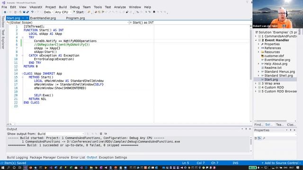Collapse the 2 Event Handler project node
Image resolution: width=303 pixels, height=170 pixels.
256,40
